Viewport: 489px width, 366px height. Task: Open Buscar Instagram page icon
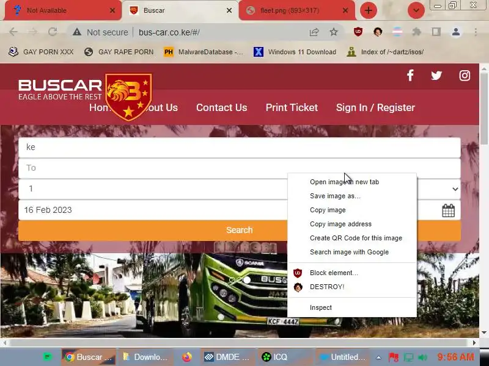(465, 75)
